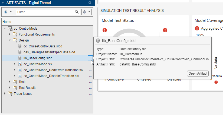Click highlighted ellipsis button for lib_BaseConfig.sldd
The height and width of the screenshot is (115, 223).
[x=90, y=58]
